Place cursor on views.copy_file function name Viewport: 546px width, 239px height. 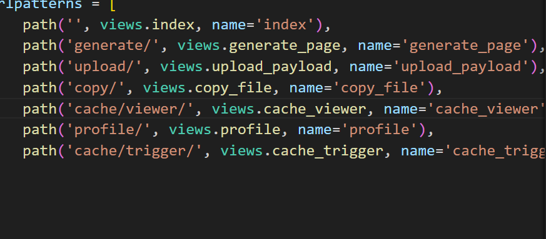[207, 88]
